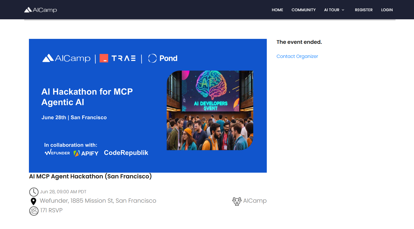Go to LOGIN
Image resolution: width=414 pixels, height=229 pixels.
click(387, 10)
